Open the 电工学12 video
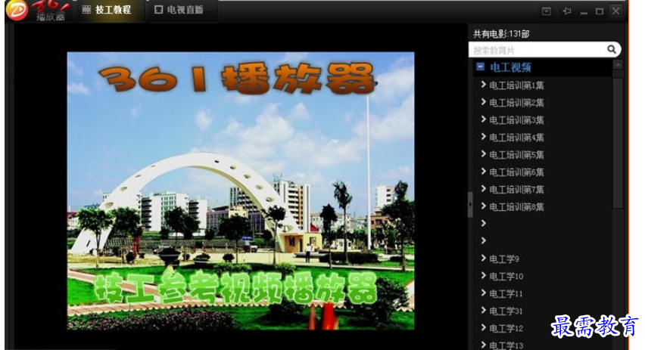This screenshot has width=645, height=350. point(506,328)
